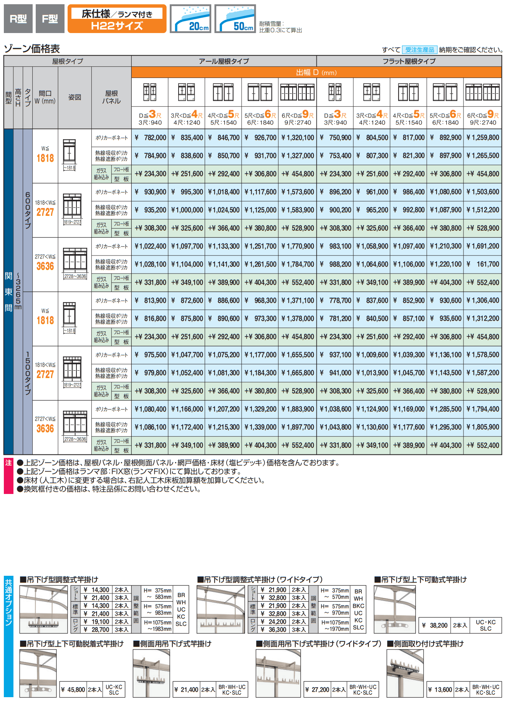Click the アール屋根 3尺<D≦4尺 diagram icon
Screen dimensions: 510x706
(x=187, y=92)
